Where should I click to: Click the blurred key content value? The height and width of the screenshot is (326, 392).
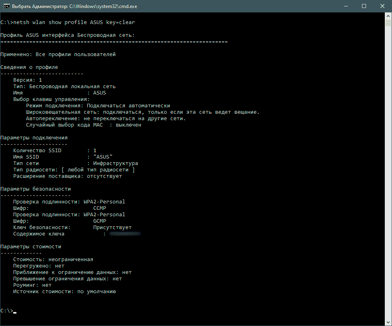click(x=125, y=234)
